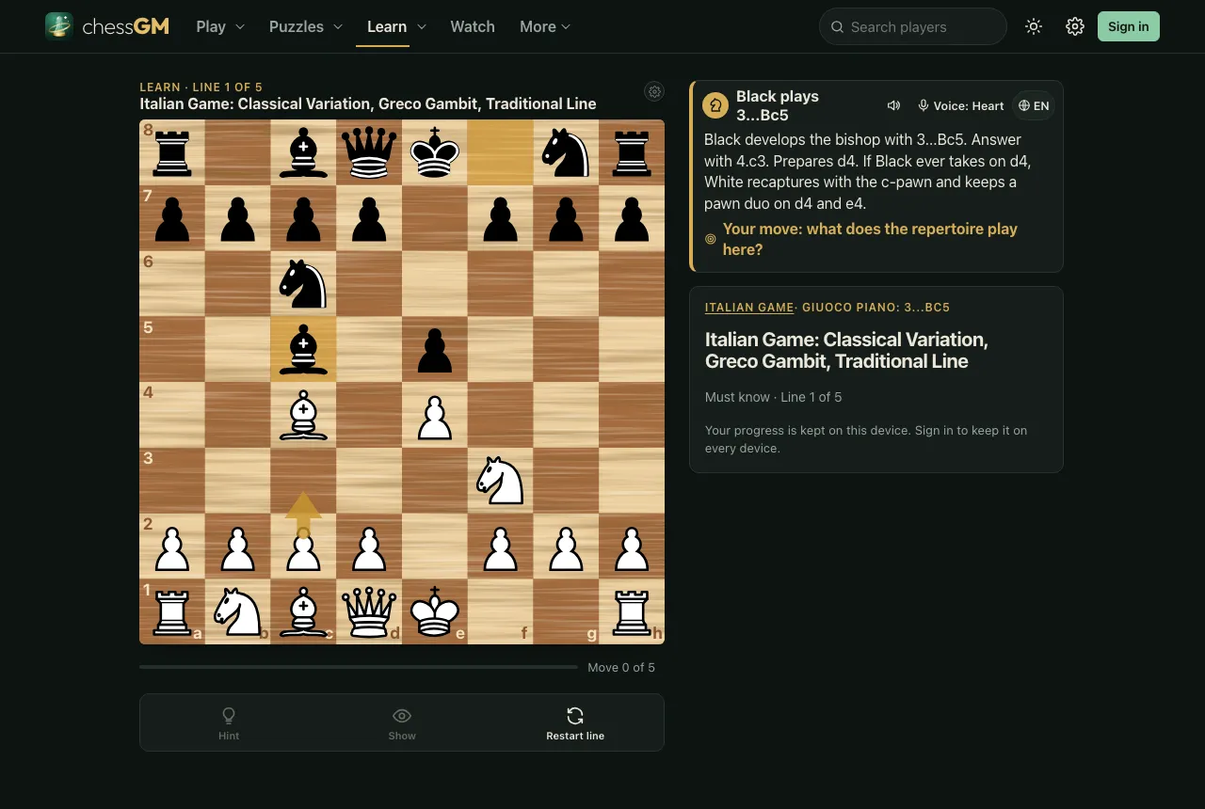Click the white king on e1
The image size is (1205, 809).
pyautogui.click(x=435, y=611)
